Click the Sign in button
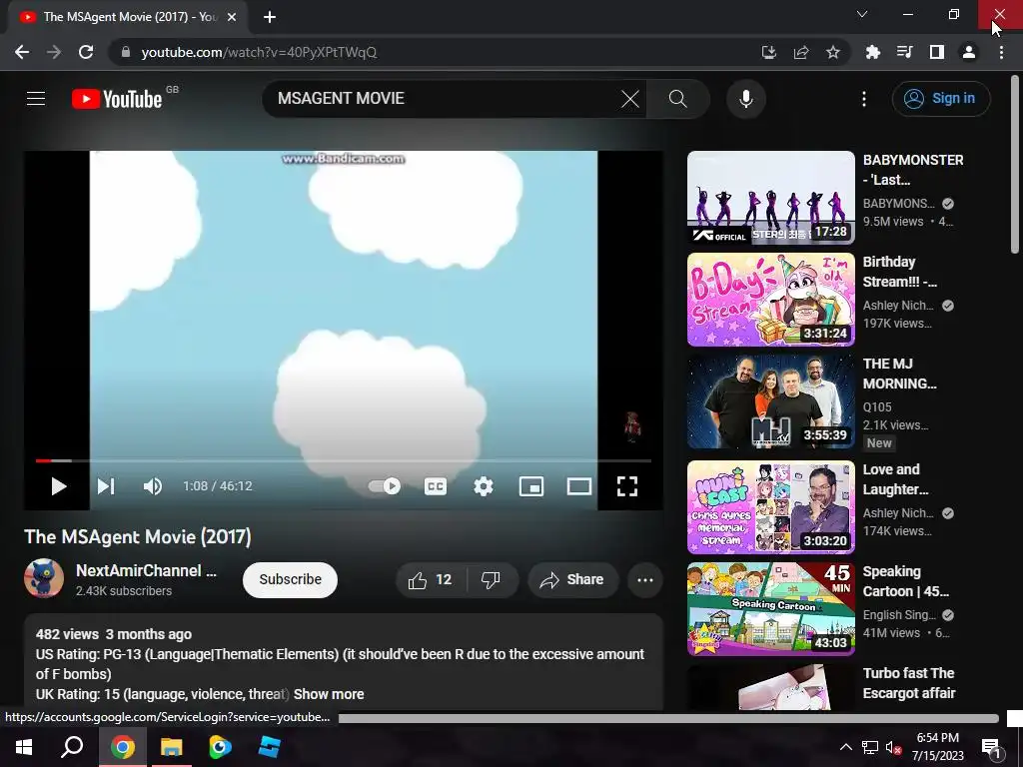The width and height of the screenshot is (1023, 767). 941,99
